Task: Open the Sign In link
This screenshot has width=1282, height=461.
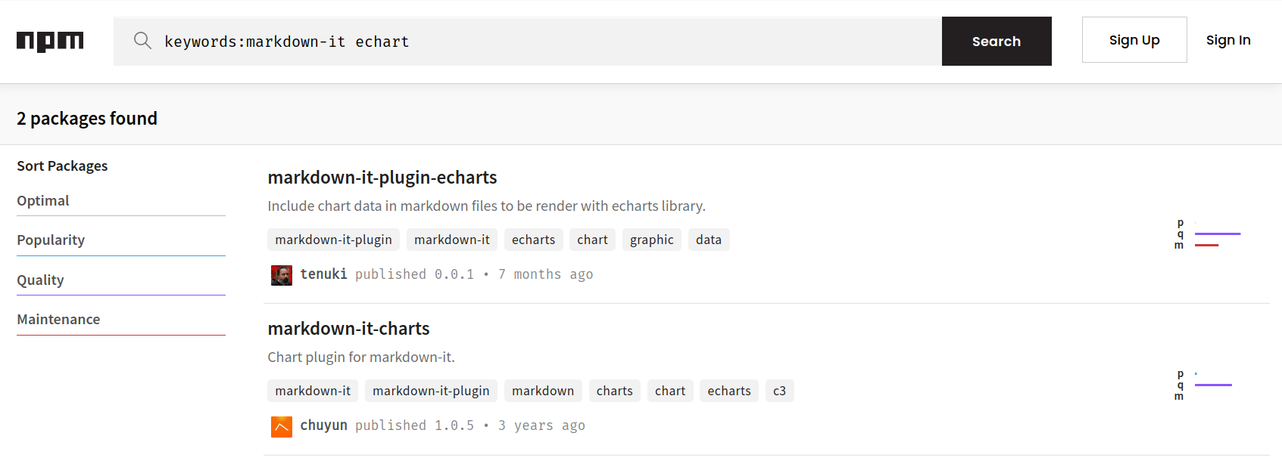Action: click(1227, 40)
